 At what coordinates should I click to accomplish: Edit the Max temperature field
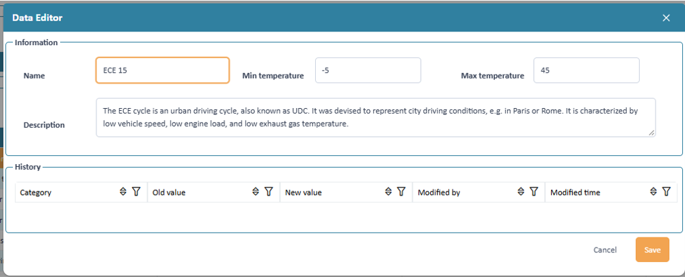click(587, 70)
